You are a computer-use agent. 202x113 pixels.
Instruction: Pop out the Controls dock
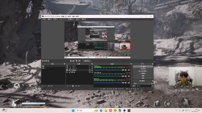coord(153,64)
